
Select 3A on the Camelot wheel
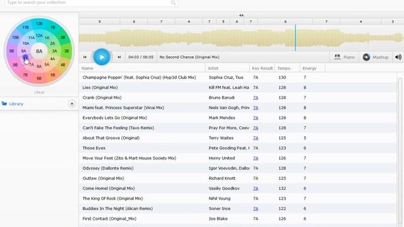coord(55,51)
